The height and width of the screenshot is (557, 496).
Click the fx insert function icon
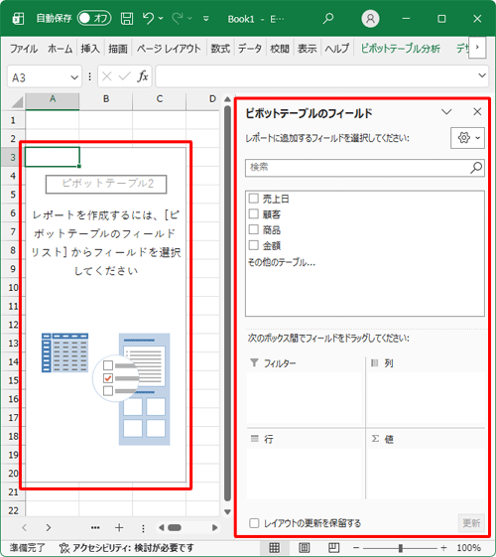pos(143,76)
